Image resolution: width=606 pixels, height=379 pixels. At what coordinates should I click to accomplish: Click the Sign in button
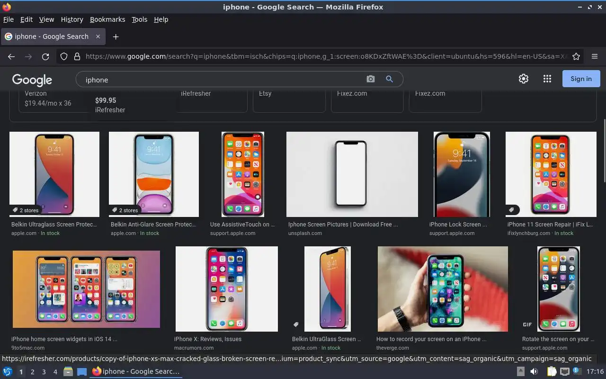point(581,79)
